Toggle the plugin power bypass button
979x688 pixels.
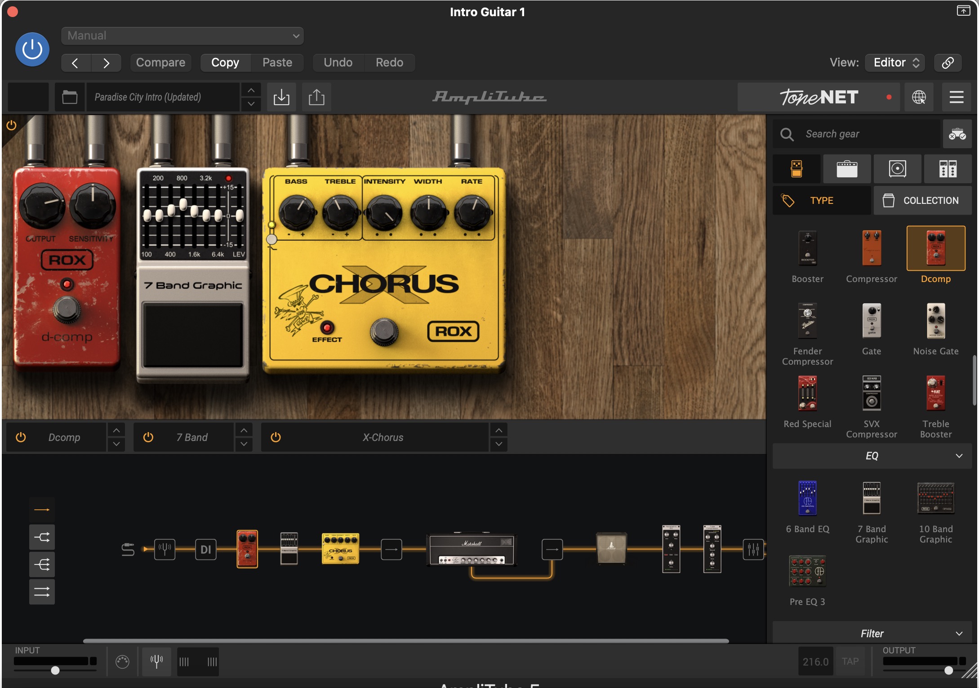[x=32, y=49]
